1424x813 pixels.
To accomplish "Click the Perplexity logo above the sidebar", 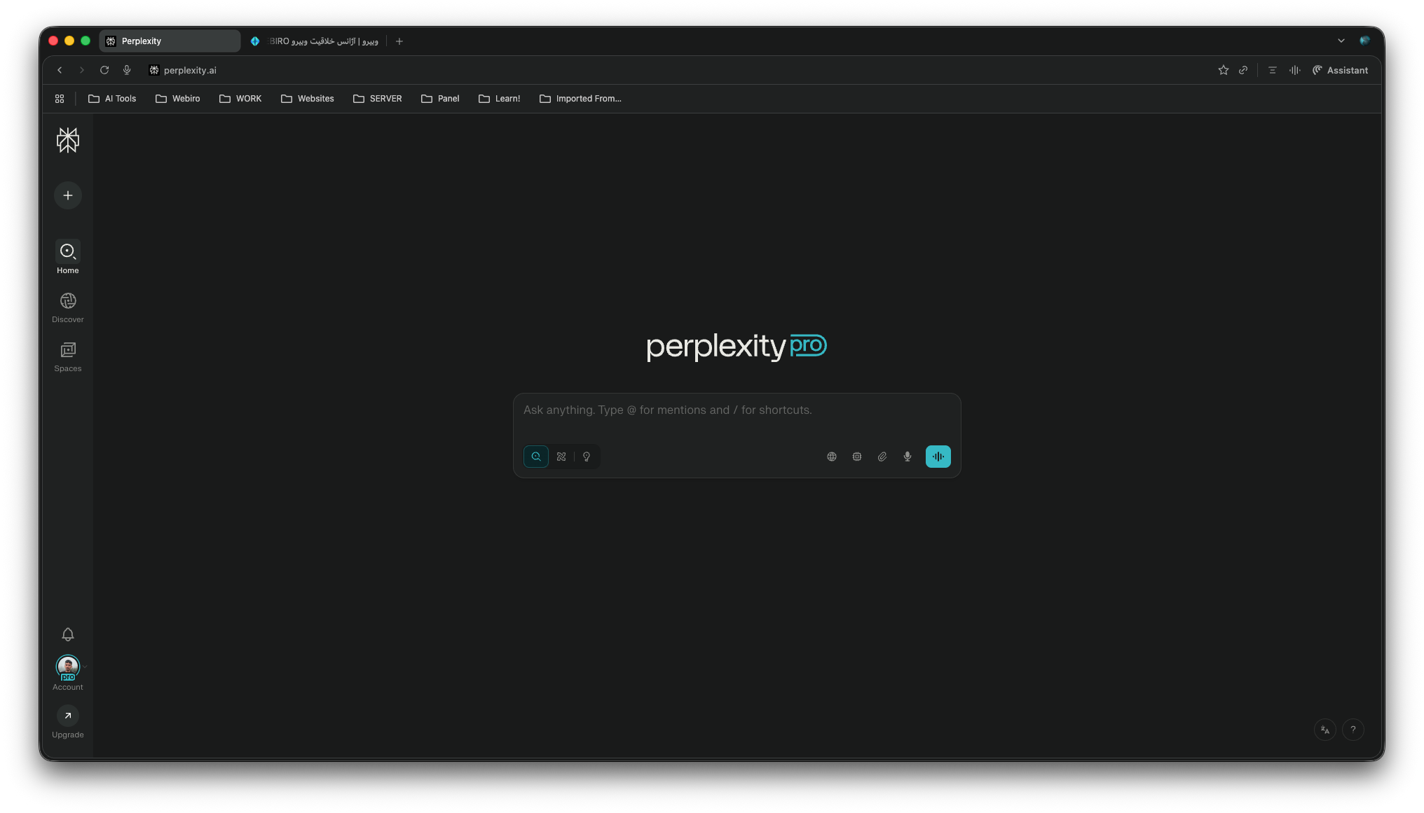I will pos(67,140).
